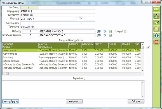Viewport: 162px width, 109px height.
Task: Click the paperclip icon in the Συναλλασσόμενος row
Action: (105, 35)
